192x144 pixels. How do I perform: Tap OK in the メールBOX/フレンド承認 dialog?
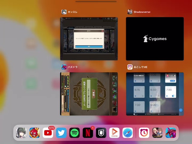coord(94,94)
